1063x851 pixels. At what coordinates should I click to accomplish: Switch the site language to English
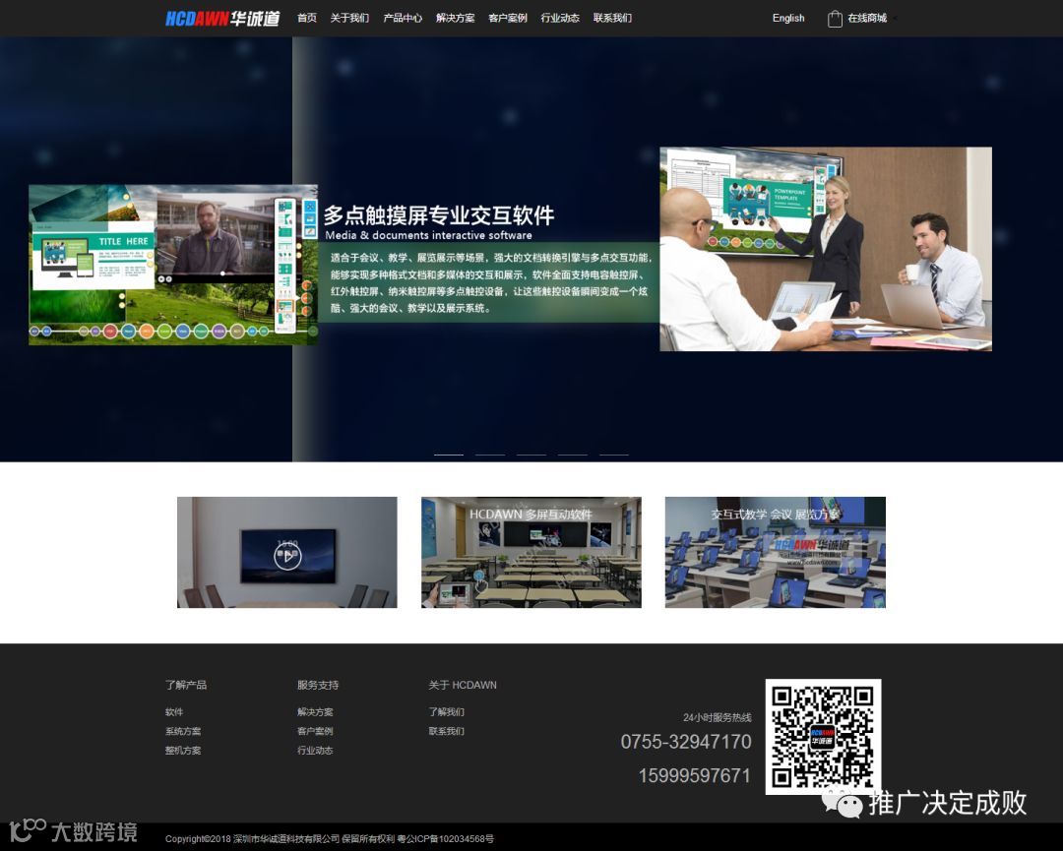tap(788, 19)
